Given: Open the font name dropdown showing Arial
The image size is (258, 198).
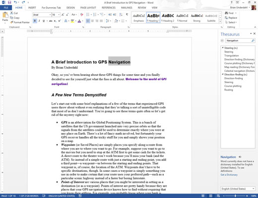Looking at the screenshot, I should (x=42, y=15).
